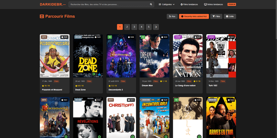Click the PREMIUM badge
The height and width of the screenshot is (138, 277).
(x=232, y=4)
